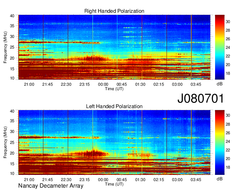Click the 03:45 time tick on the Right Handed plot

tap(196, 84)
